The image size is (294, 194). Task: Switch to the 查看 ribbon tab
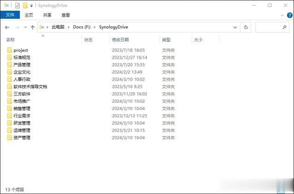[66, 15]
